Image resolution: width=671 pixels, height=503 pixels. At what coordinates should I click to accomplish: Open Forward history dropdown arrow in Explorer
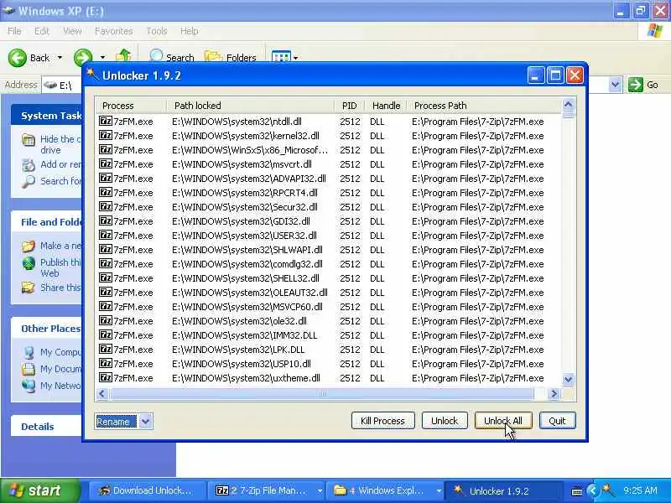(102, 57)
